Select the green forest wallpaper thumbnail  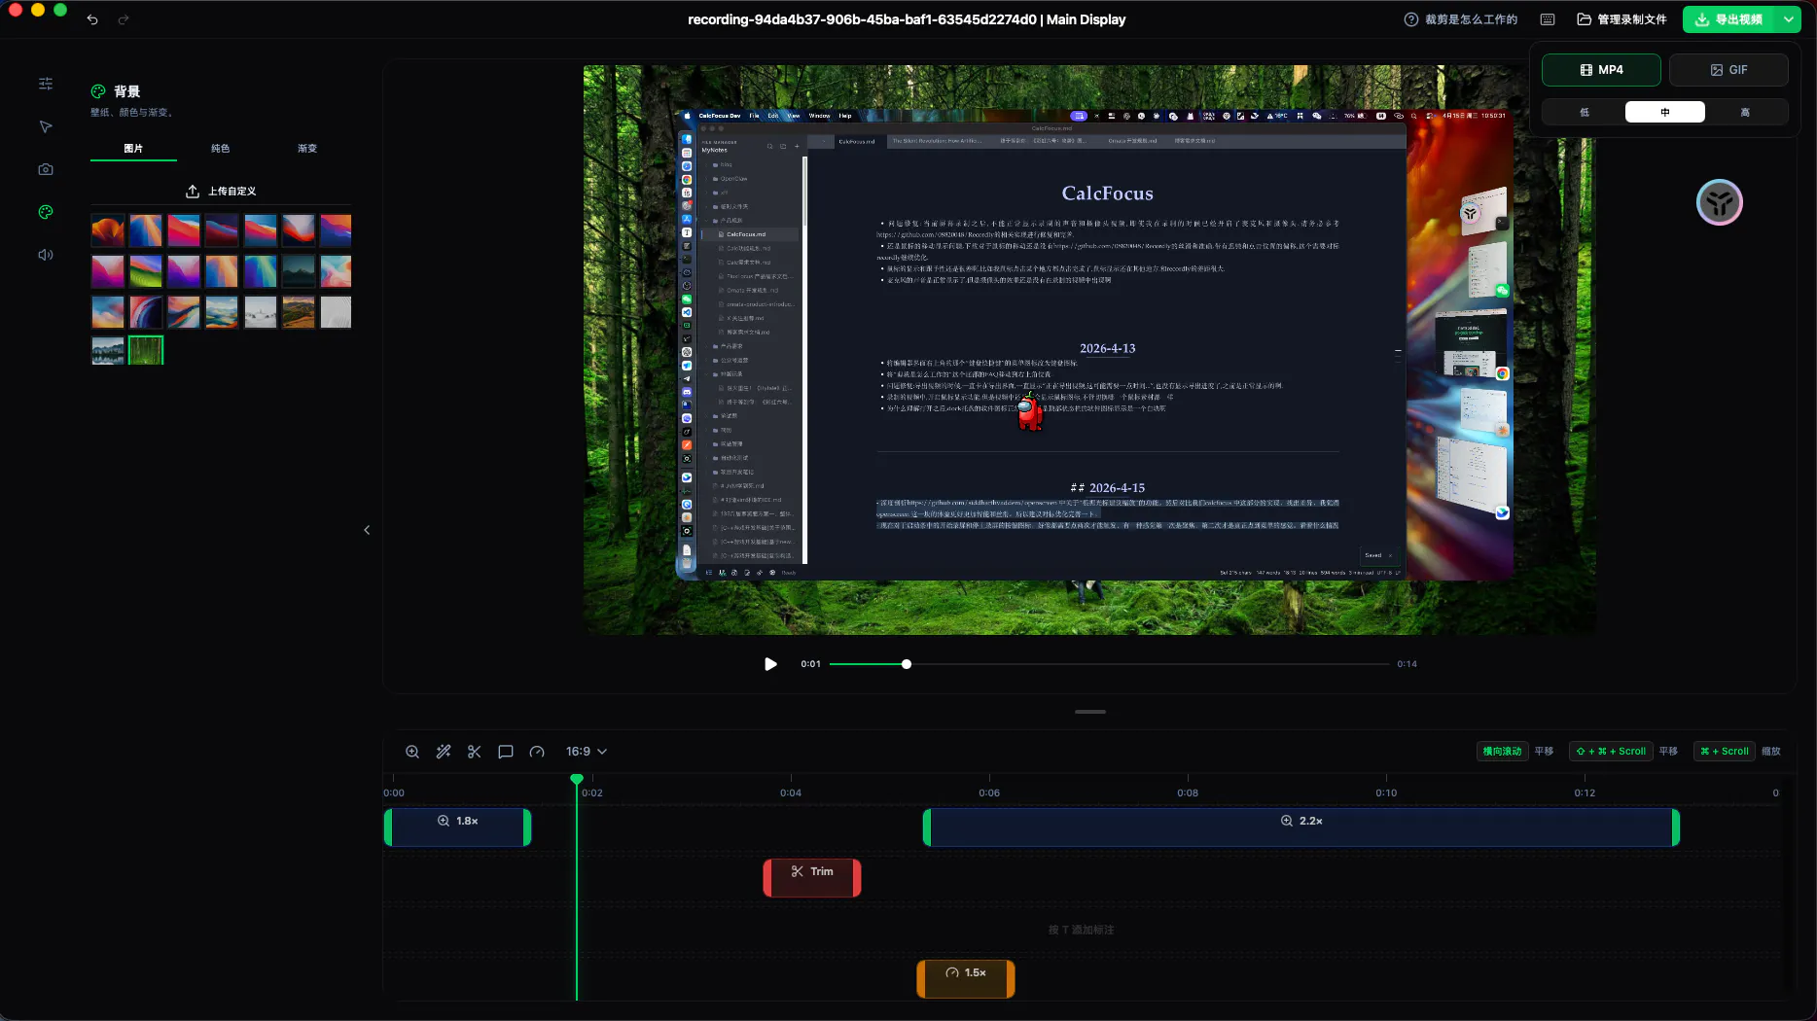coord(146,350)
